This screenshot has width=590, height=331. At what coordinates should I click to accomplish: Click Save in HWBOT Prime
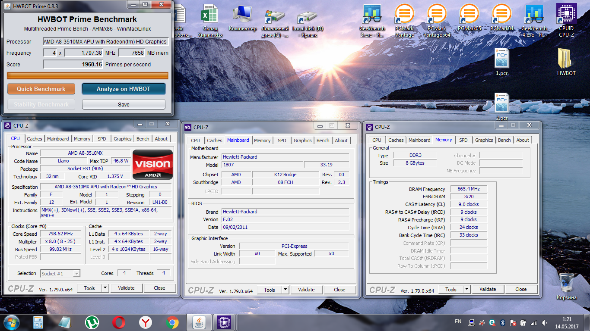coord(124,104)
